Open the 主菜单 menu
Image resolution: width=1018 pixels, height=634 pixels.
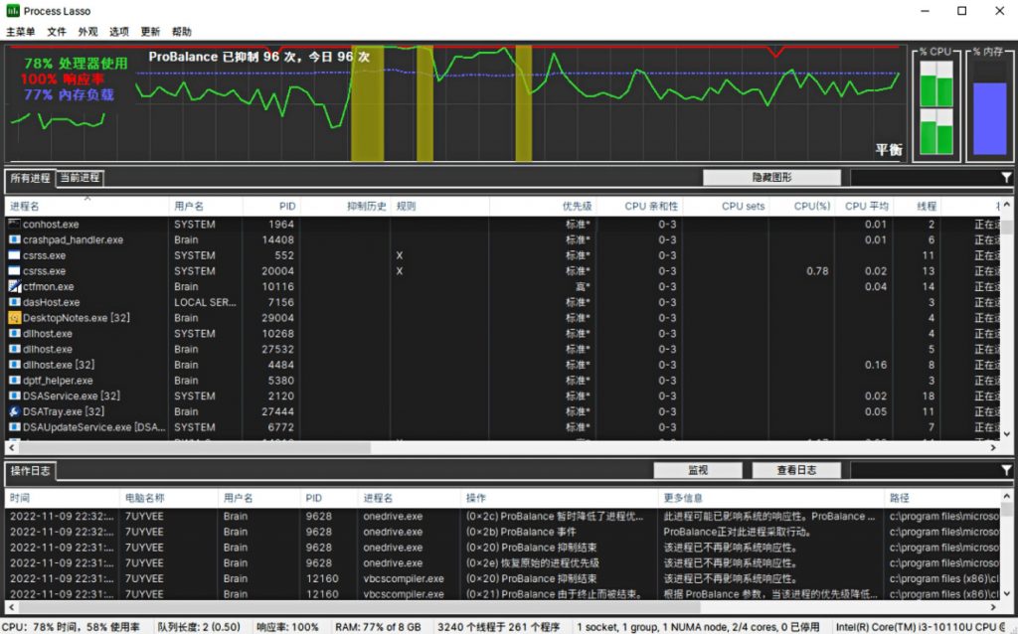coord(21,32)
